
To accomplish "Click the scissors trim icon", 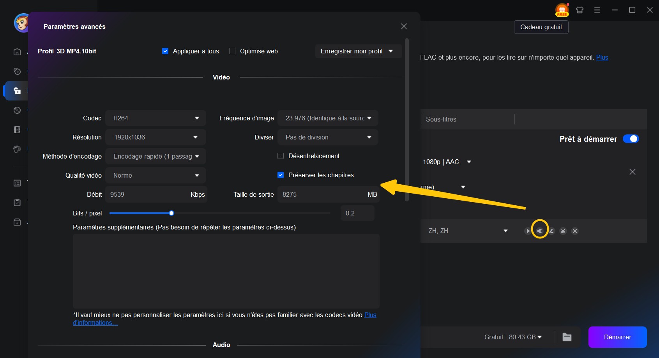I will (x=563, y=231).
